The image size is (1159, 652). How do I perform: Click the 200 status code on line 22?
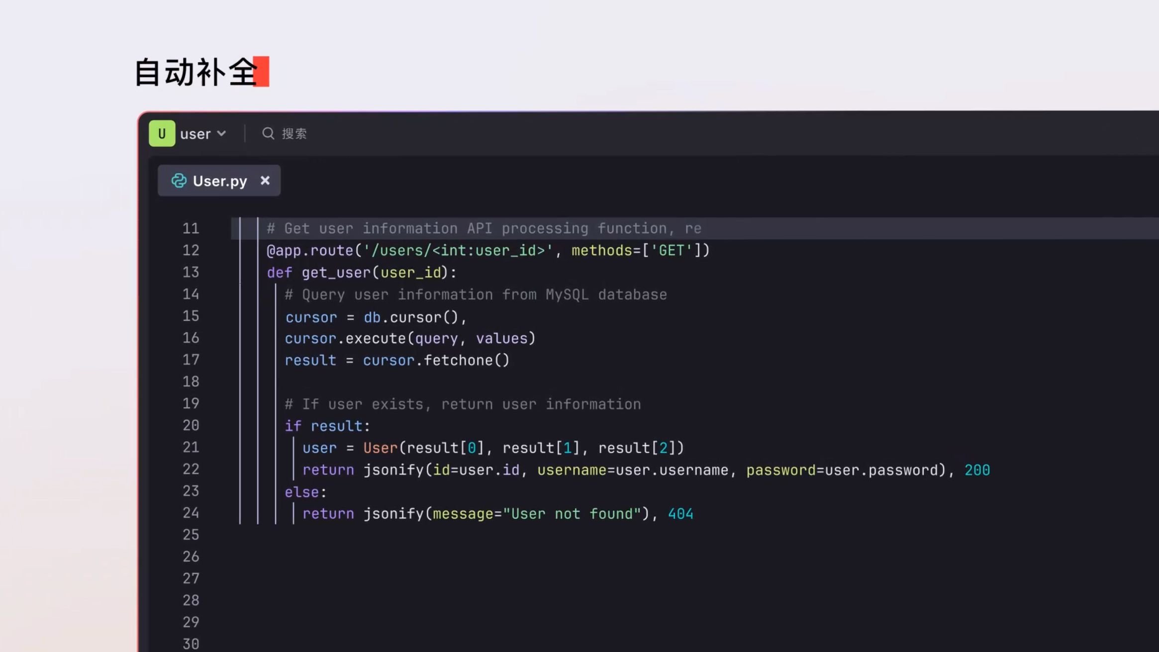click(977, 470)
